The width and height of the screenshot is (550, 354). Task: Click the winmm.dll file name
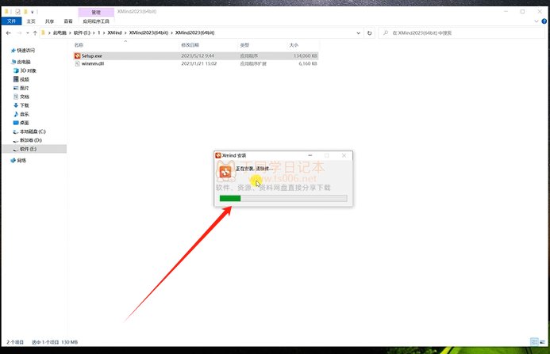tap(93, 63)
